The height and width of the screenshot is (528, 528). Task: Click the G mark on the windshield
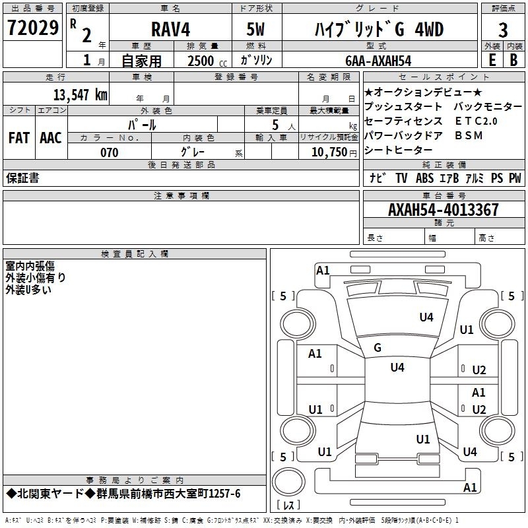click(378, 347)
